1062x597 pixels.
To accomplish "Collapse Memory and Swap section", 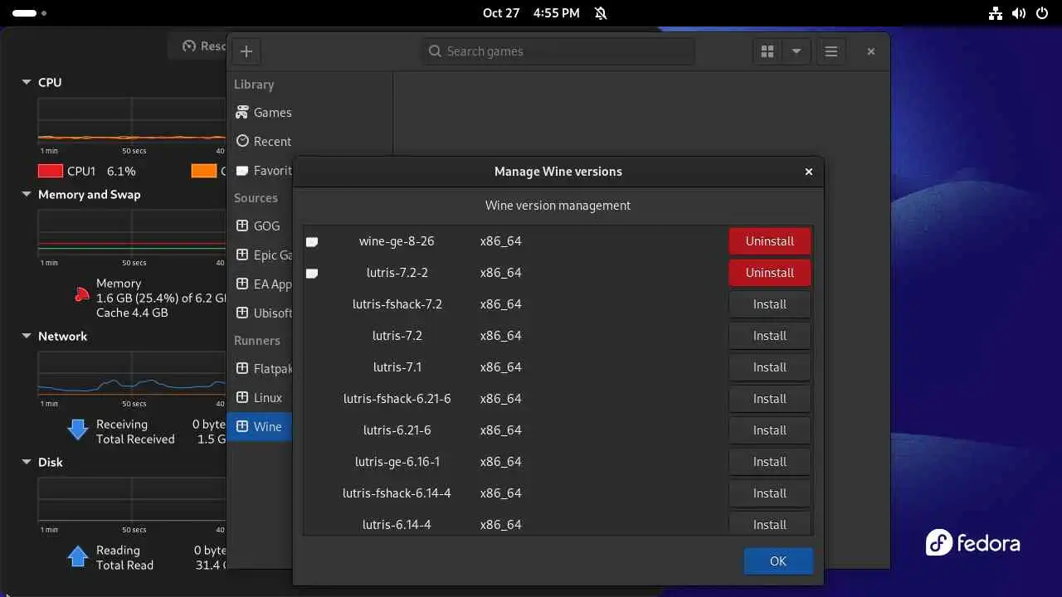I will click(x=27, y=194).
